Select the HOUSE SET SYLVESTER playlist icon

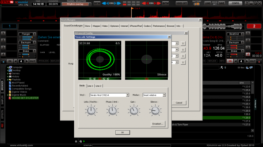coord(10,98)
